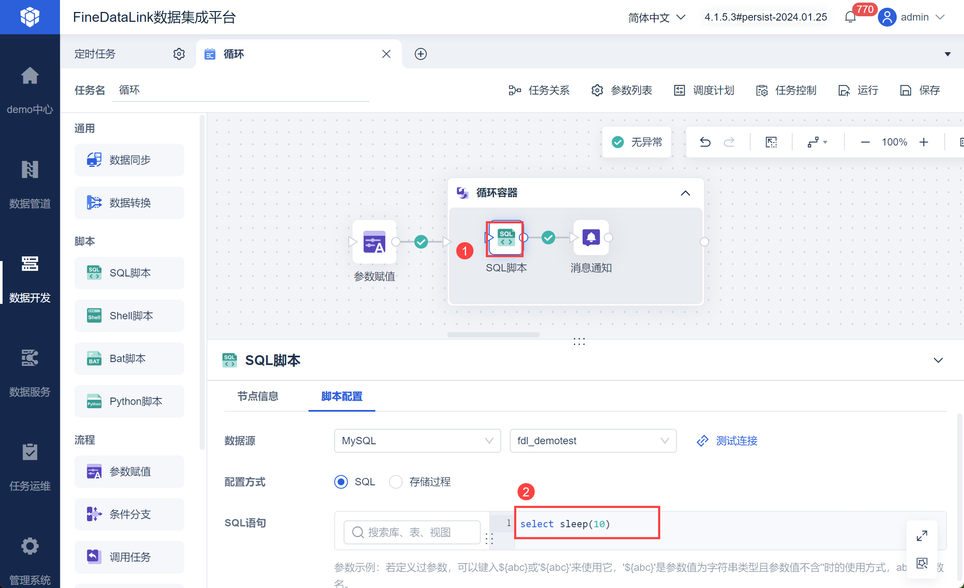The width and height of the screenshot is (964, 588).
Task: Click the undo arrow icon
Action: 705,142
